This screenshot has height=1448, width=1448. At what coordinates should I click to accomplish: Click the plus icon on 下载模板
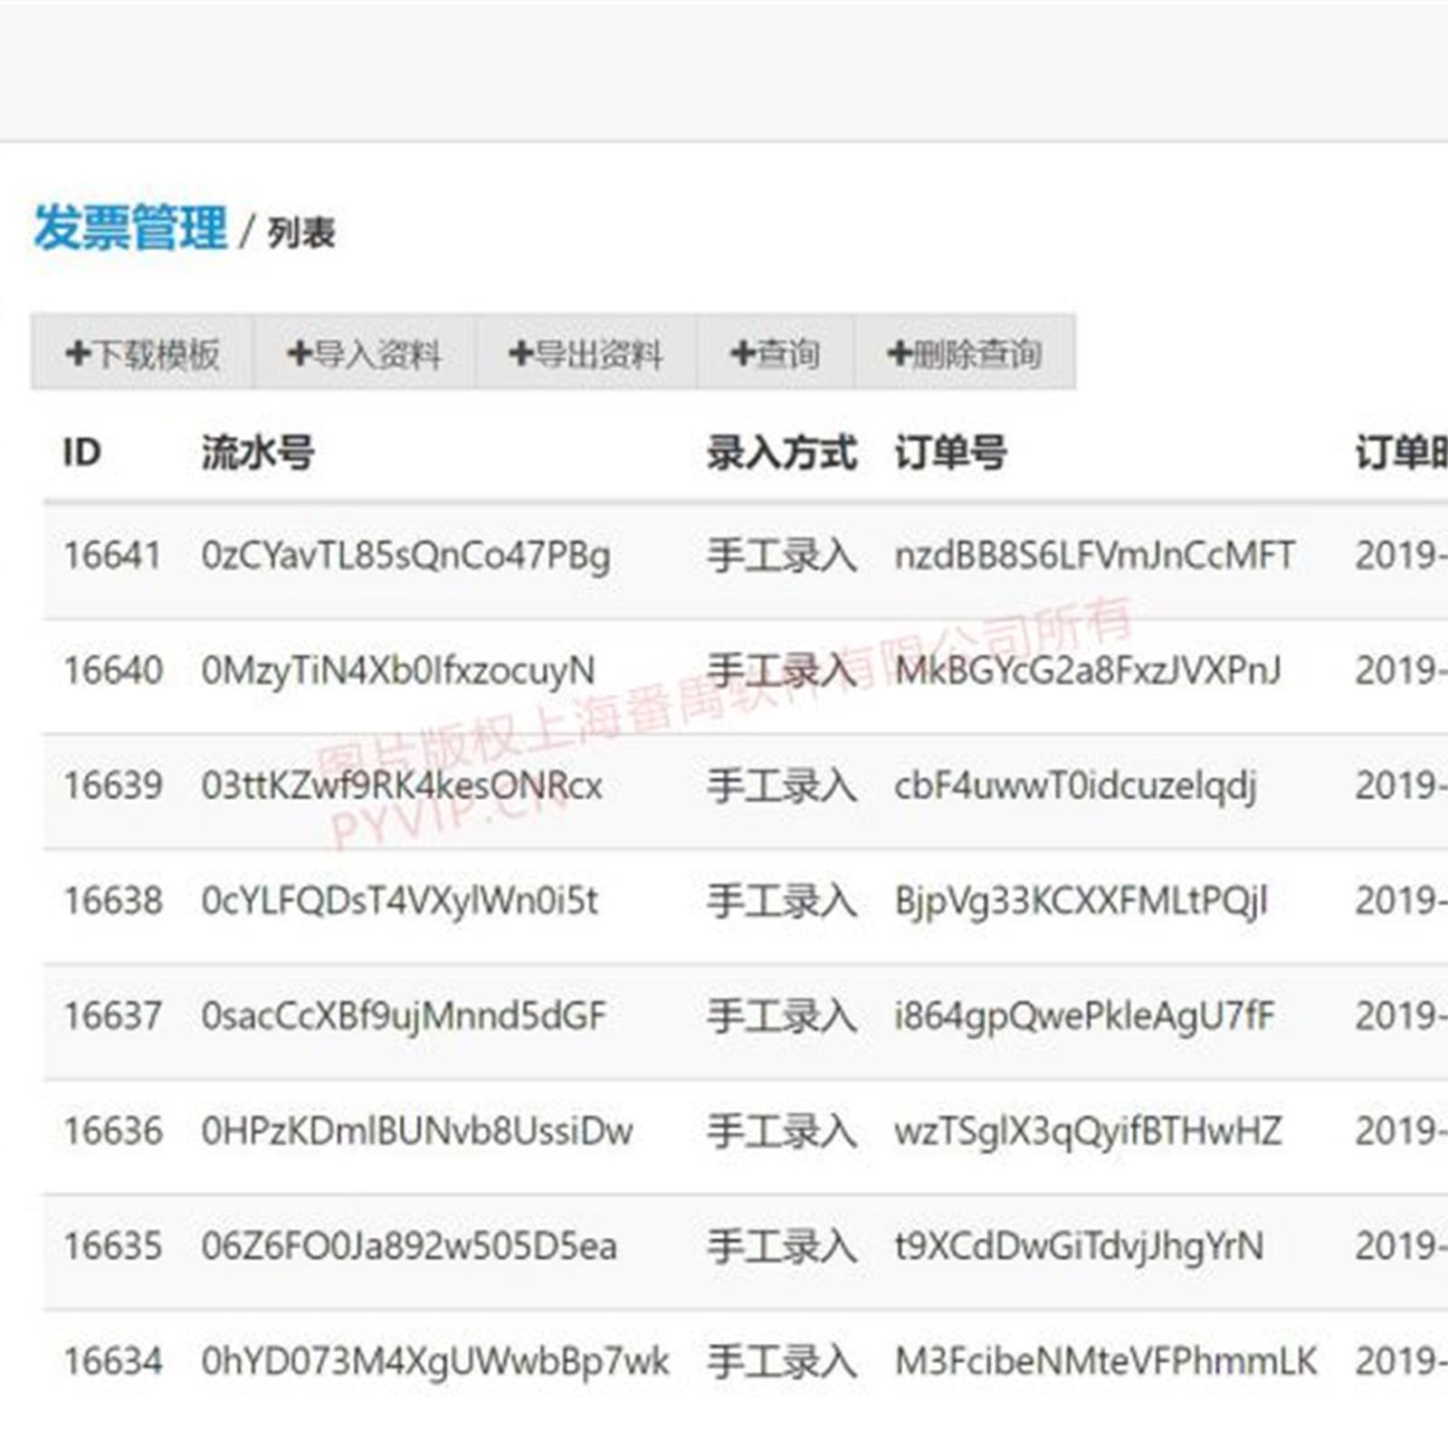[x=79, y=353]
